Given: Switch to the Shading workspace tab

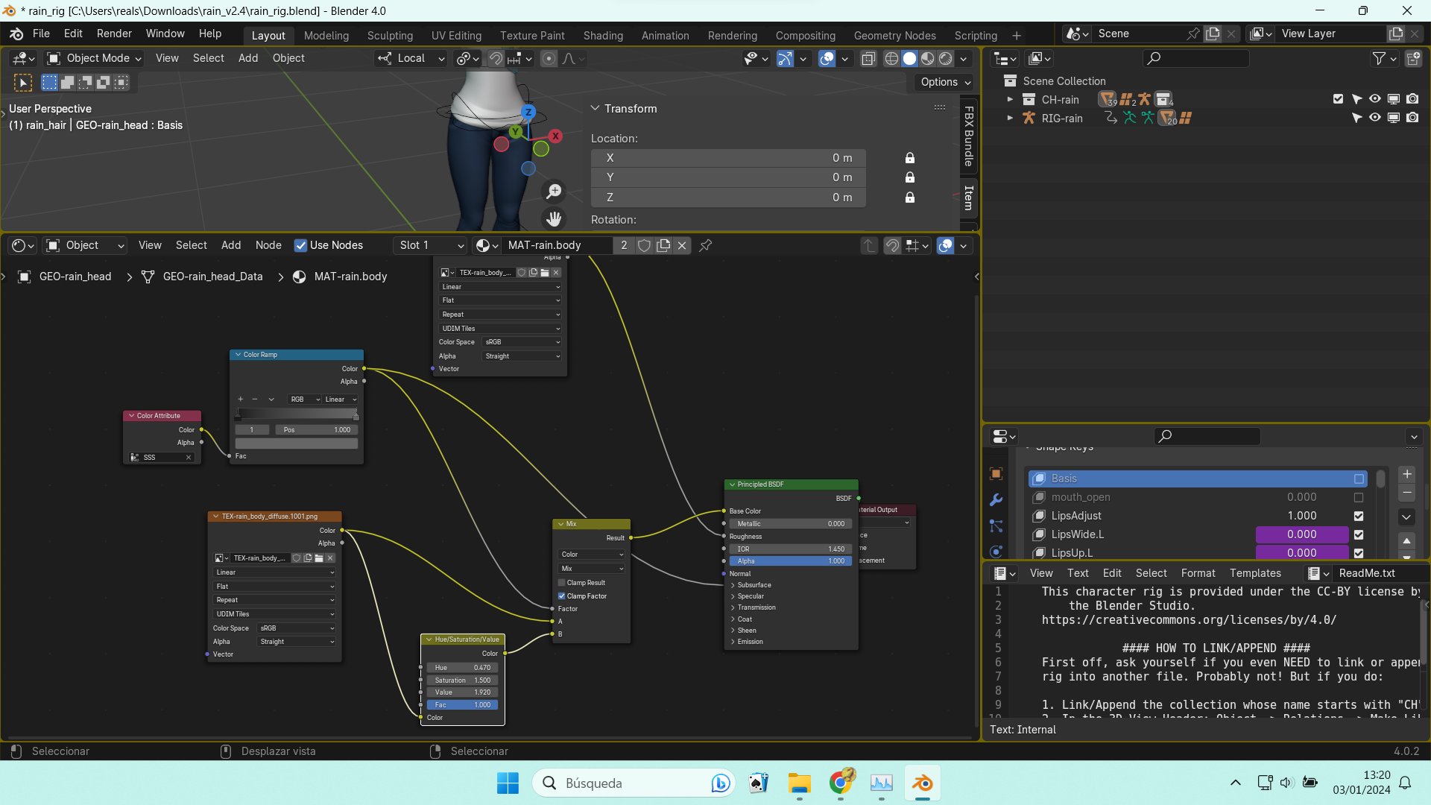Looking at the screenshot, I should [x=603, y=35].
